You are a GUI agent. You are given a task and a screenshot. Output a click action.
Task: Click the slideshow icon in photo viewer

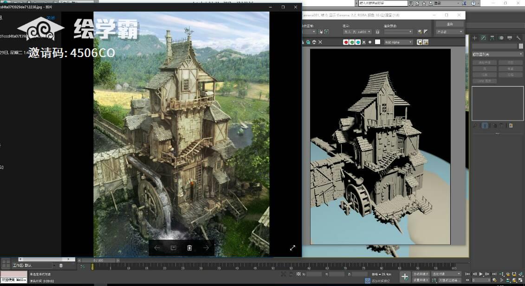coord(174,248)
